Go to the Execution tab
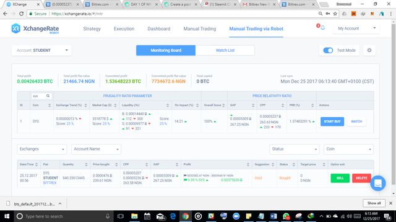The height and width of the screenshot is (222, 396). tap(124, 29)
